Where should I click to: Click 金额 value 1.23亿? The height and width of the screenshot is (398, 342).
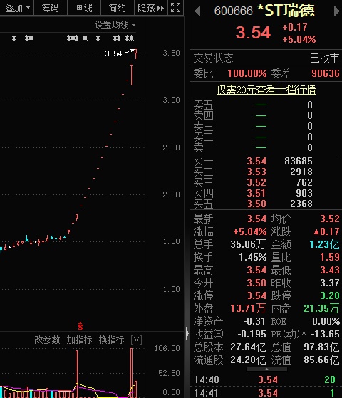click(x=324, y=244)
